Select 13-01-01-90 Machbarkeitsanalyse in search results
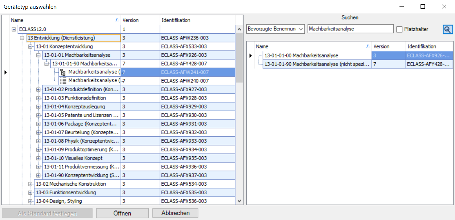 click(317, 64)
